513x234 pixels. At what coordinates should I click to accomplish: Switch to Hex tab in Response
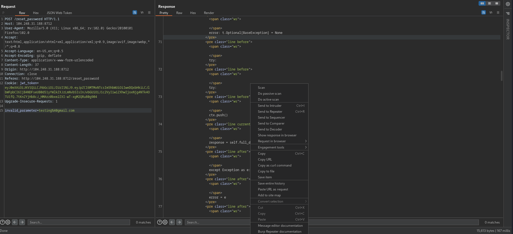(193, 13)
